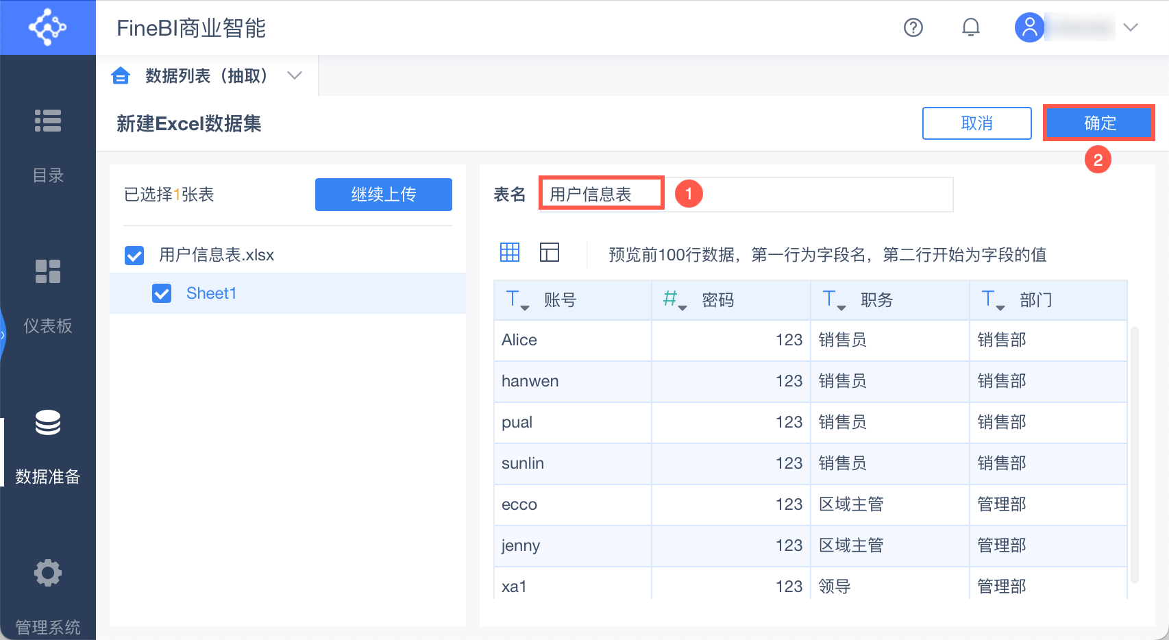
Task: Uncheck the Sheet1 checkbox
Action: click(x=162, y=294)
